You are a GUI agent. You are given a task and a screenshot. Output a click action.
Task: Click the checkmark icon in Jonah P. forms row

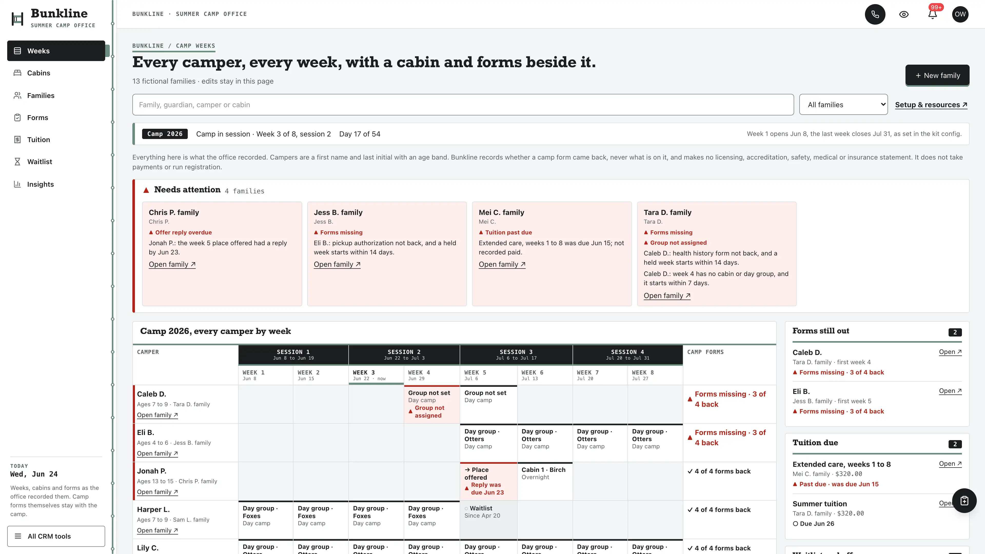[x=690, y=471]
